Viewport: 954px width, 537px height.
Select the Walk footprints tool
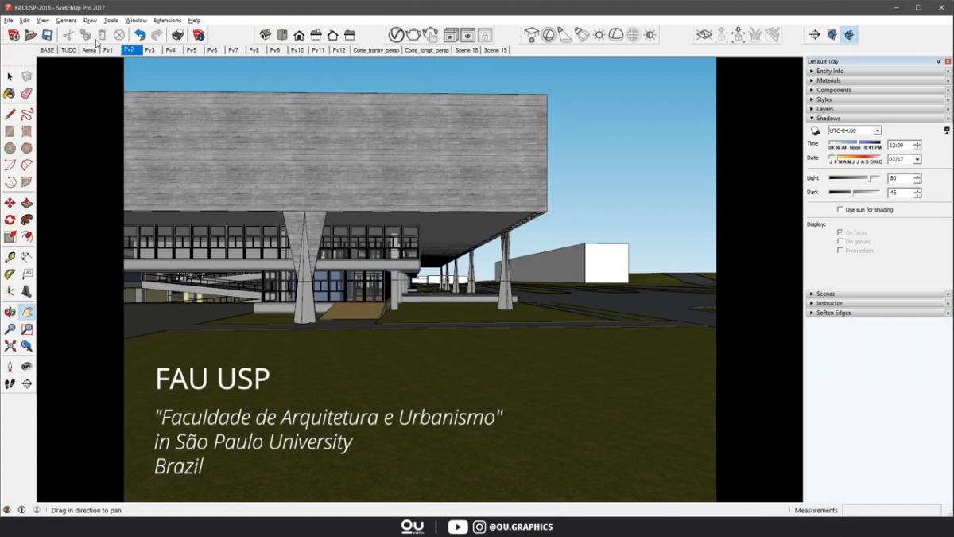click(10, 383)
